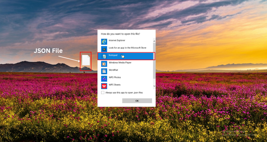Click the scroll down arrow in the app list

(x=154, y=86)
